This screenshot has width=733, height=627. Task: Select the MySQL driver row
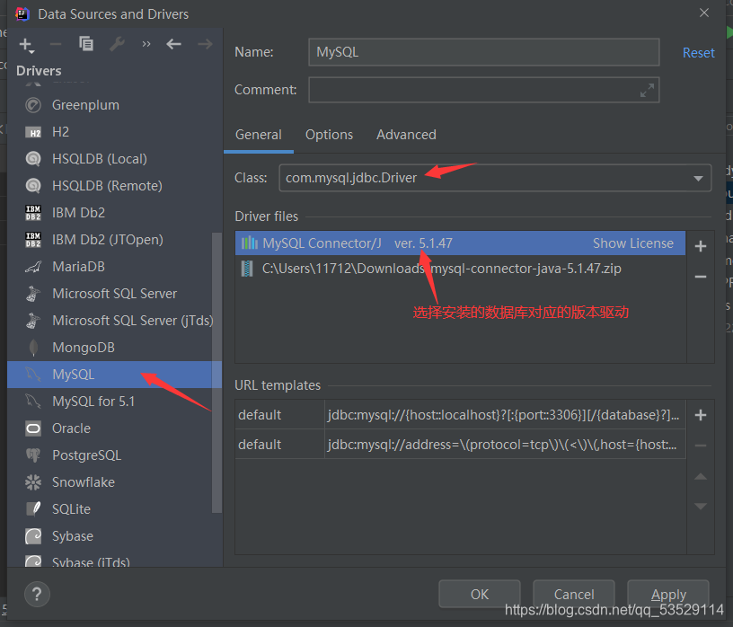pos(114,374)
